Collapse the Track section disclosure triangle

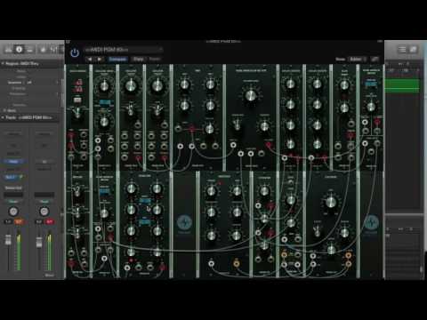pos(3,117)
